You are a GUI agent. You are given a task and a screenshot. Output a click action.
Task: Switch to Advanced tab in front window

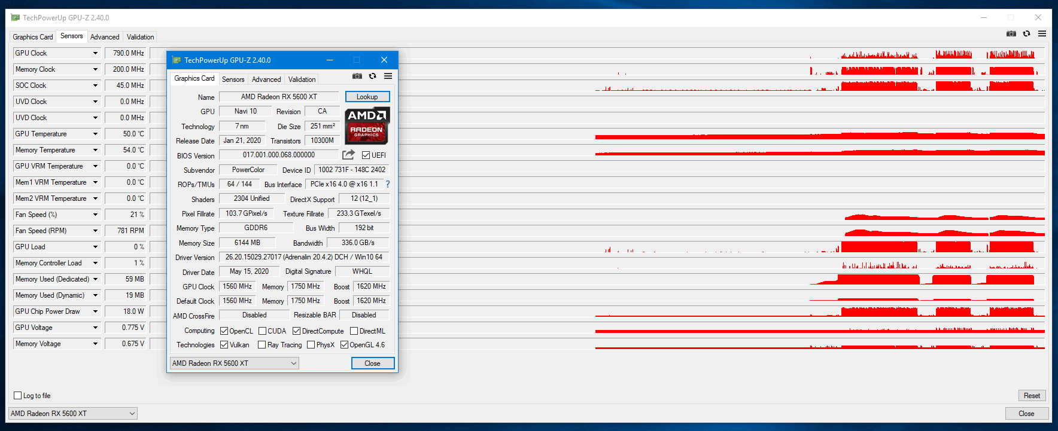click(266, 80)
